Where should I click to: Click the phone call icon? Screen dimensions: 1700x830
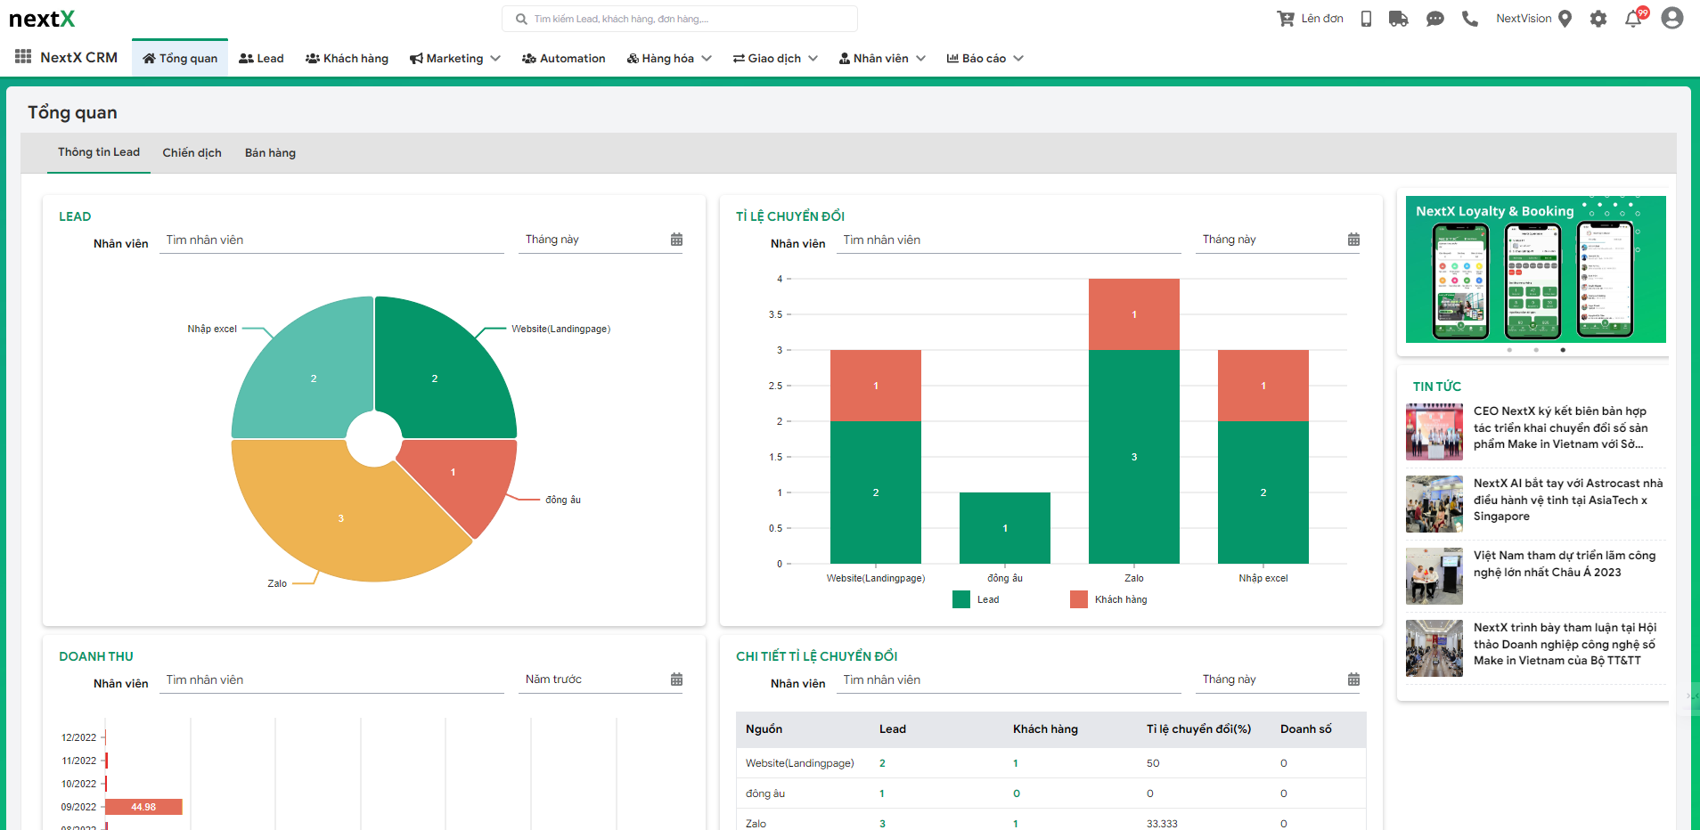point(1470,19)
